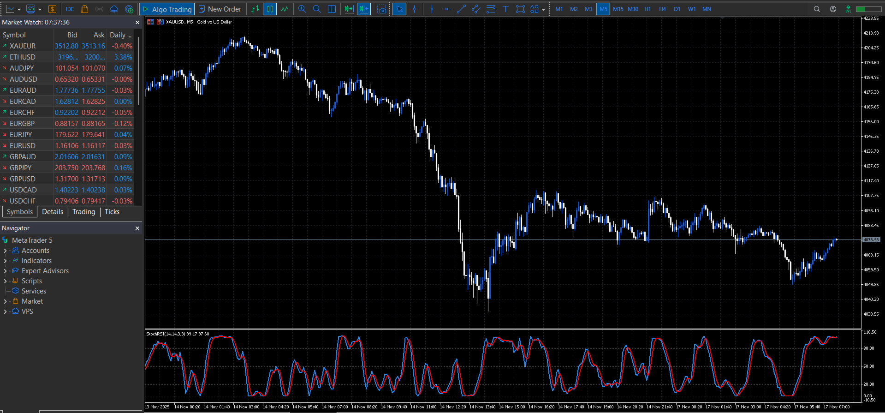
Task: Tile chart windows with grid icon
Action: [332, 9]
